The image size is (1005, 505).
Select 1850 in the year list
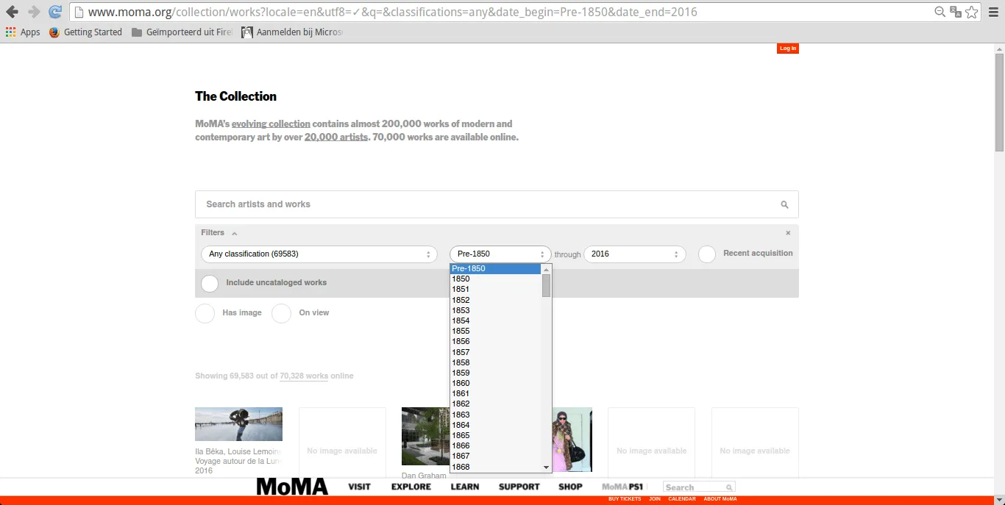pos(496,279)
